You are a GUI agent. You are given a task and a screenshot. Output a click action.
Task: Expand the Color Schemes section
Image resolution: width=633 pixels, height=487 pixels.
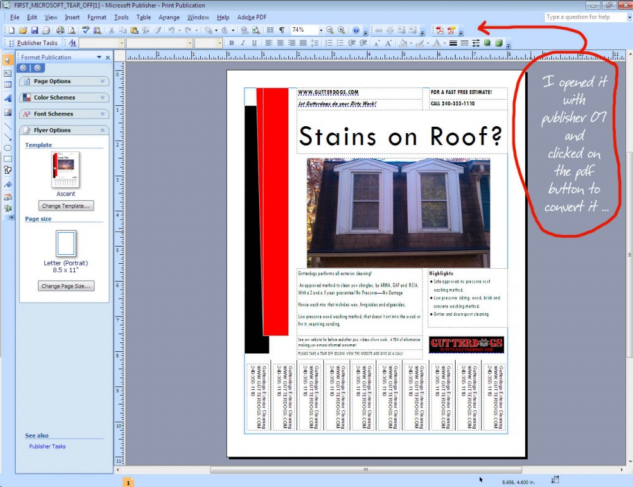[64, 98]
